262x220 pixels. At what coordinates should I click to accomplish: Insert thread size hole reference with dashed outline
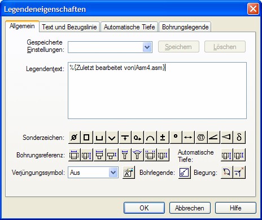150,155
